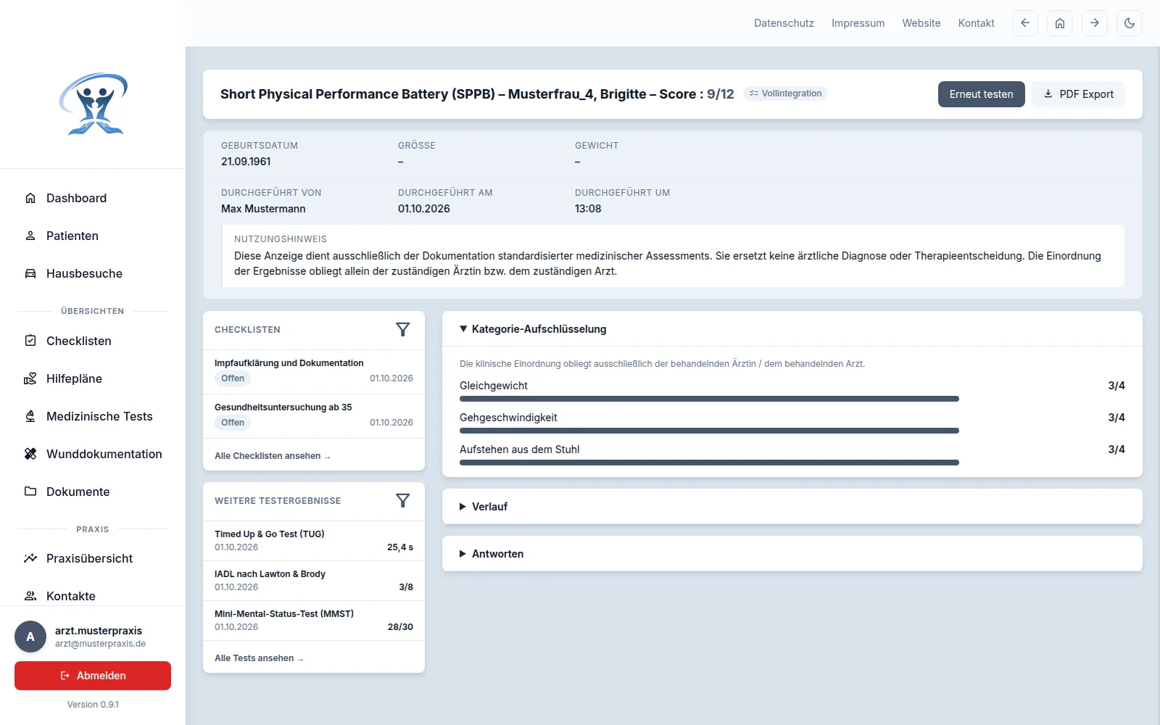Click the Dokumente folder icon

click(x=30, y=492)
